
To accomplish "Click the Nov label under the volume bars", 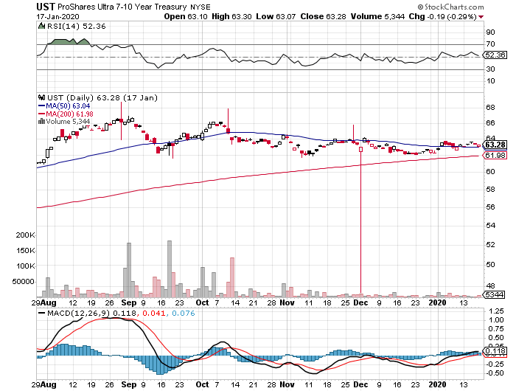I will tap(287, 302).
